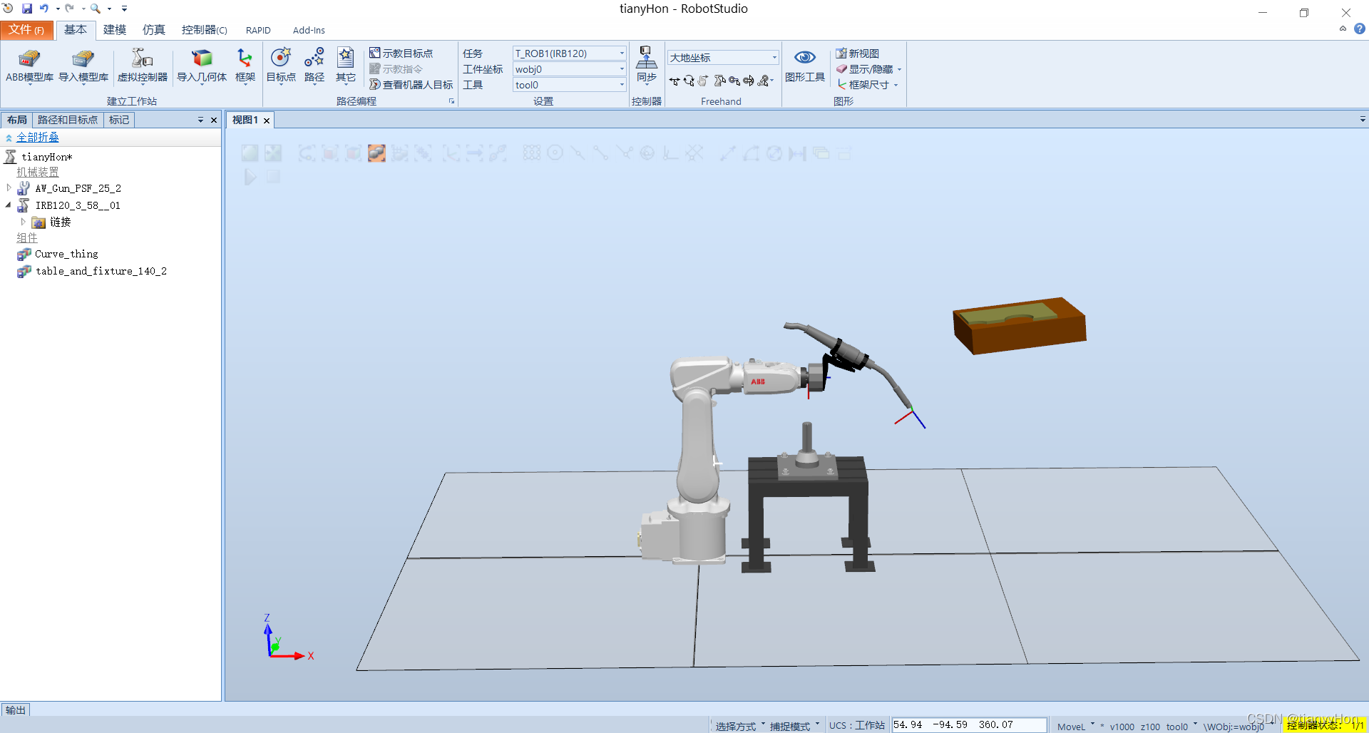Toggle body selection in the viewport toolbar

coord(353,153)
